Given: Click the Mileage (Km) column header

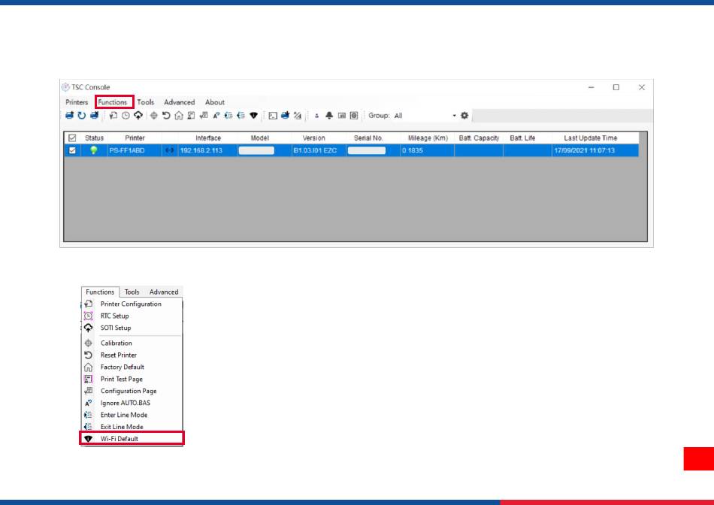Looking at the screenshot, I should click(428, 138).
